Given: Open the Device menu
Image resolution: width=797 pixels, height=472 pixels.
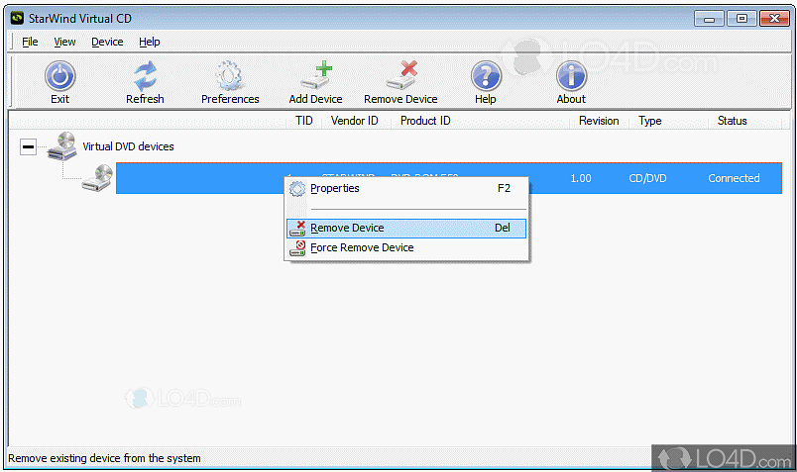Looking at the screenshot, I should (107, 42).
